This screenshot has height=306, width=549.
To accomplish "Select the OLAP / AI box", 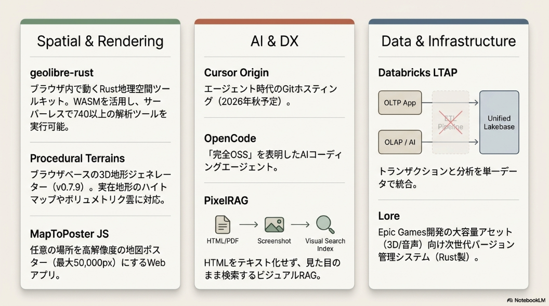I will tap(400, 142).
